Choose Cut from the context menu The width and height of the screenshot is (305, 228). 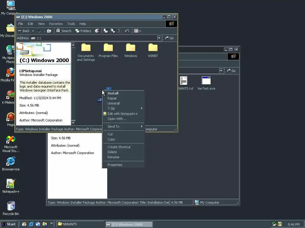[123, 134]
